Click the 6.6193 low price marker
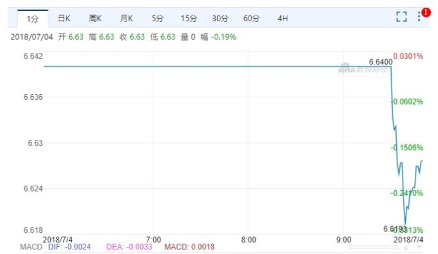 click(x=394, y=229)
